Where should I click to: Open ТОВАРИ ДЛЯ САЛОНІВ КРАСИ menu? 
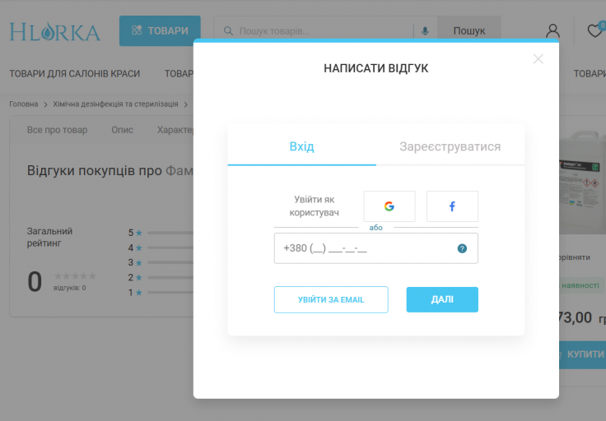75,74
